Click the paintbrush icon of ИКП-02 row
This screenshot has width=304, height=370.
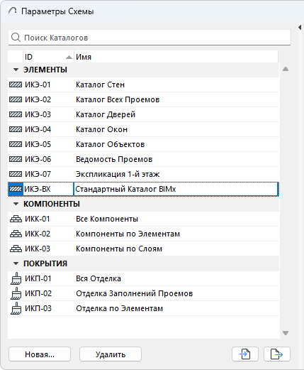click(16, 293)
